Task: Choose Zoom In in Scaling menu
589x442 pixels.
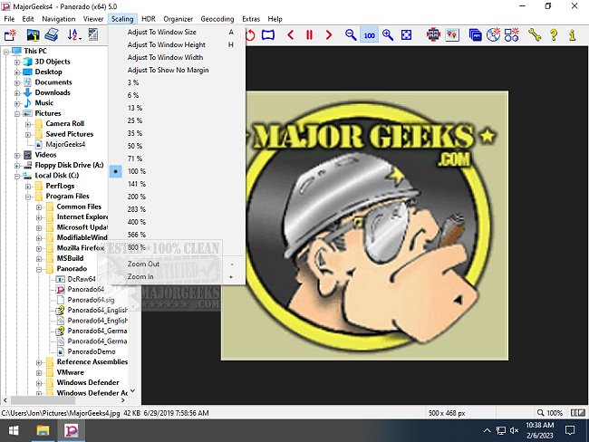Action: click(x=177, y=276)
